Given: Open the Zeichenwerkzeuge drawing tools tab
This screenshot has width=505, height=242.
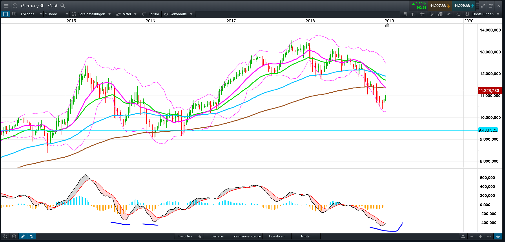Looking at the screenshot, I should pos(247,236).
